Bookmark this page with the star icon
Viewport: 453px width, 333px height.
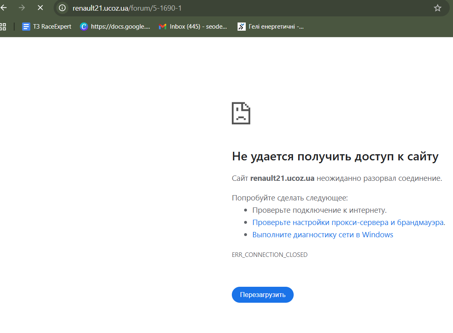pos(437,8)
